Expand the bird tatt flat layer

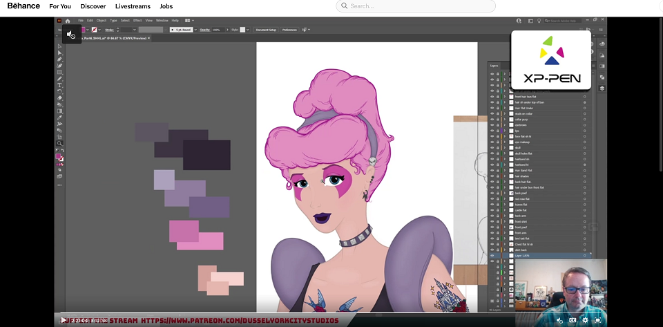click(504, 239)
